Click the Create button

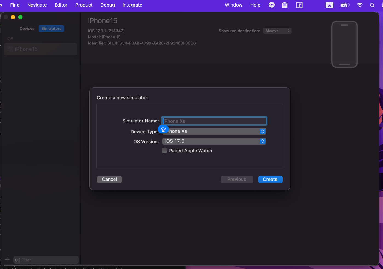point(270,179)
